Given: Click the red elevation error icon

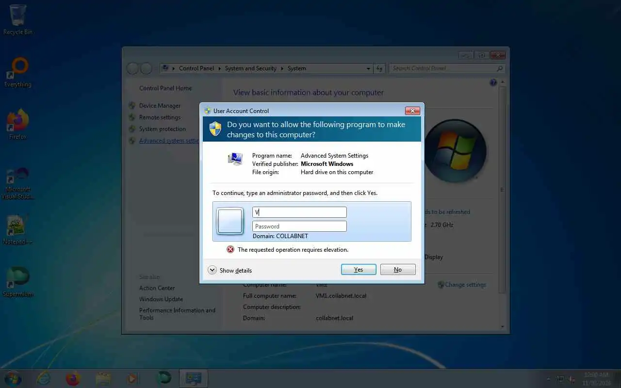Looking at the screenshot, I should click(230, 249).
